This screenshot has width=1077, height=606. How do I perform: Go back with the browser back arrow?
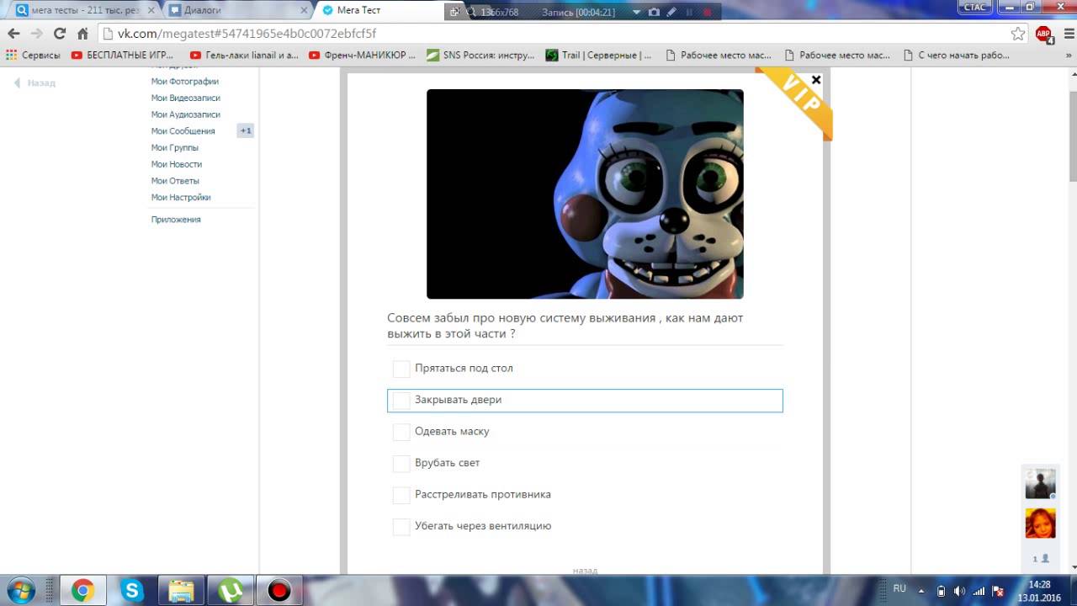pos(13,34)
